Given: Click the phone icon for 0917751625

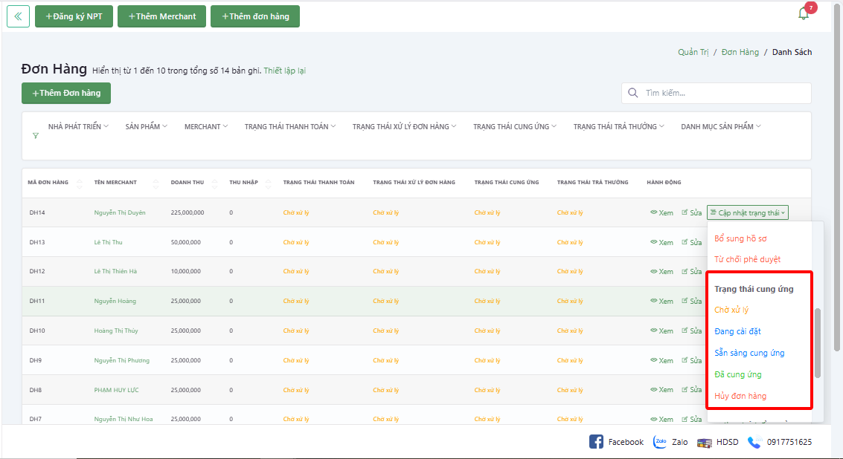Looking at the screenshot, I should [x=754, y=442].
